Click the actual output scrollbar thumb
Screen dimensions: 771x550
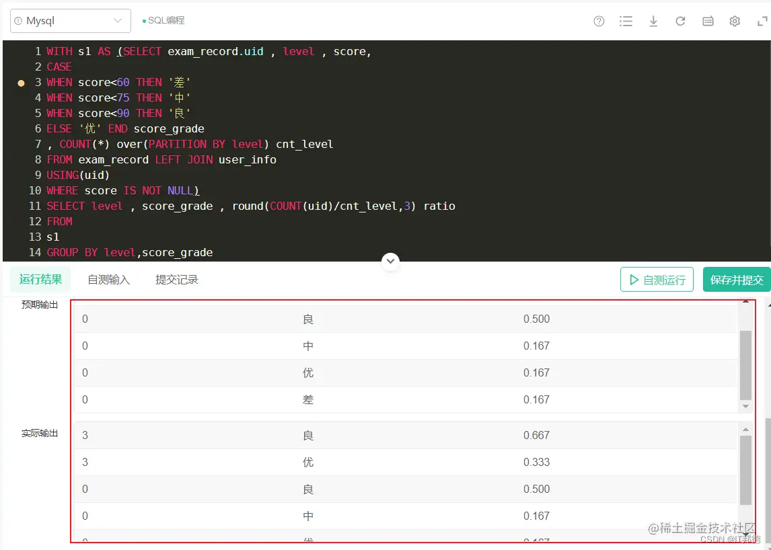coord(745,471)
